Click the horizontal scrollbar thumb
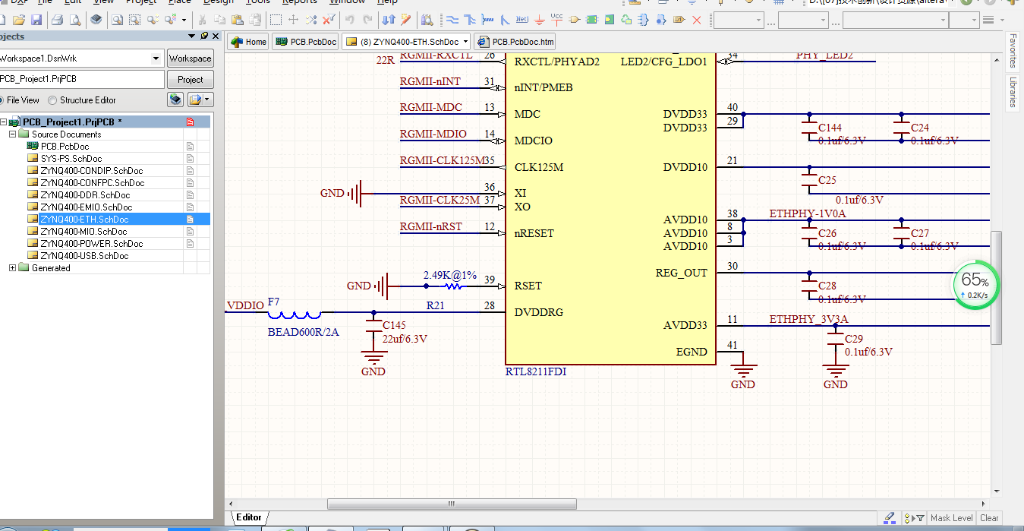1024x531 pixels. click(452, 504)
